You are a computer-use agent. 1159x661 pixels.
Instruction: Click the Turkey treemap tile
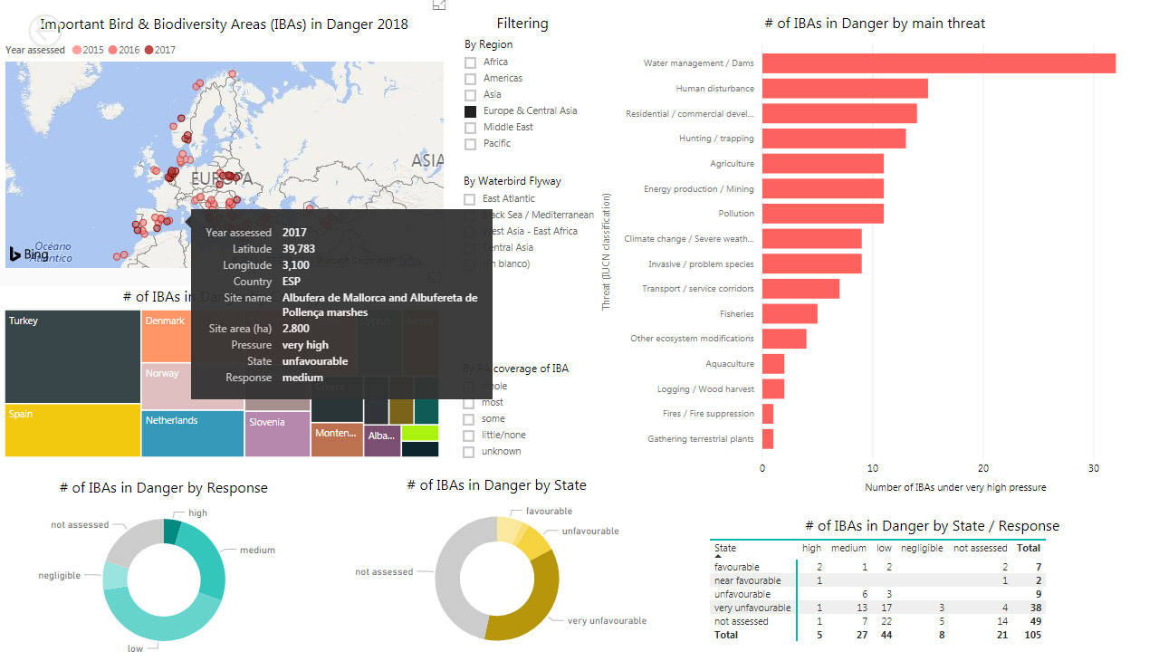(72, 357)
